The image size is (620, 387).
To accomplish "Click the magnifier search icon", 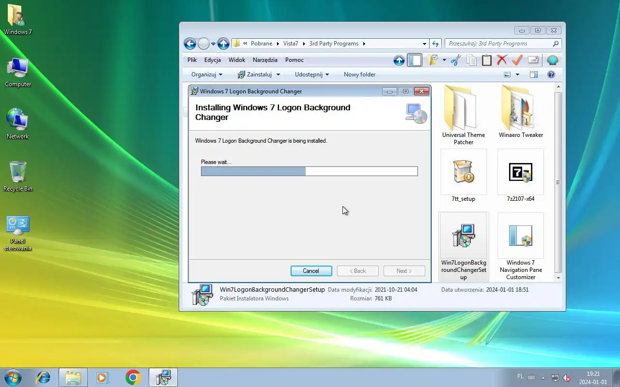I will pyautogui.click(x=556, y=44).
